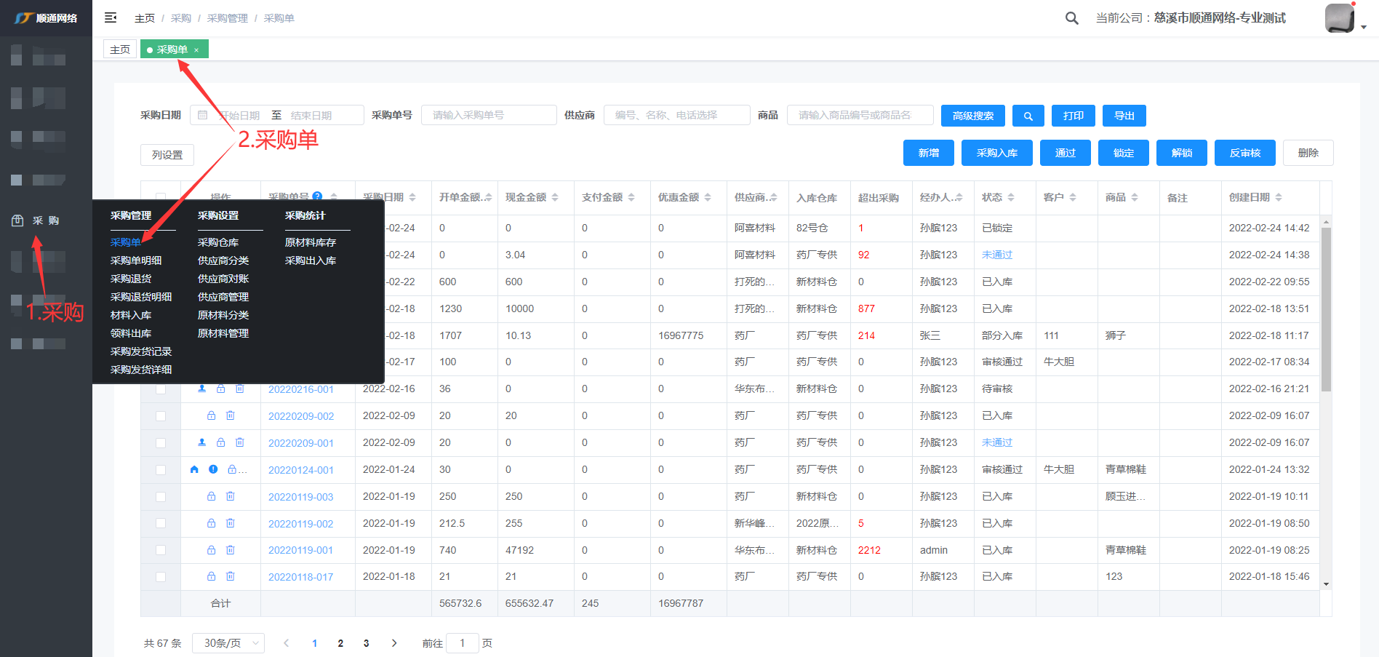Click the exclamation icon for order 20220124-001
The height and width of the screenshot is (657, 1379).
click(213, 469)
